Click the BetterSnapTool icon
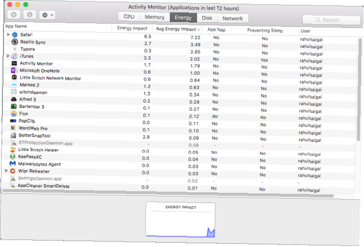The image size is (364, 247). pos(13,135)
